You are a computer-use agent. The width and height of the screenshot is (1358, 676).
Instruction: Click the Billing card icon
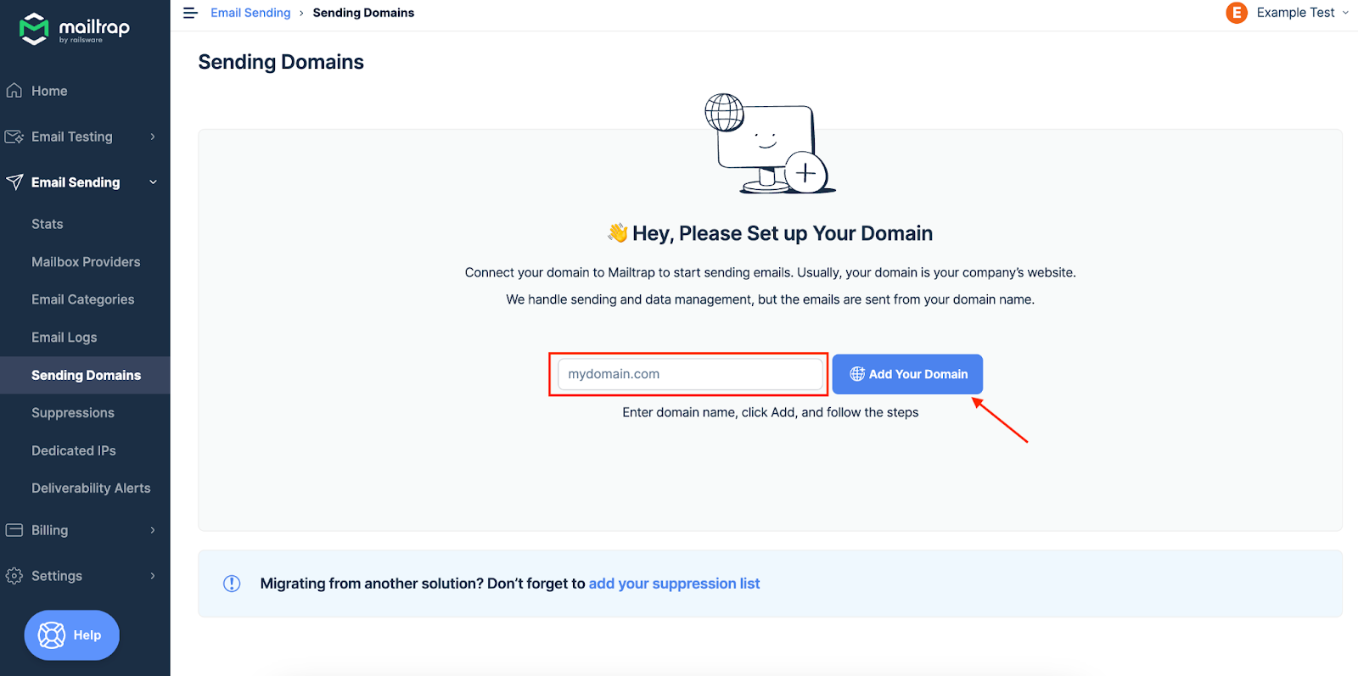(14, 530)
